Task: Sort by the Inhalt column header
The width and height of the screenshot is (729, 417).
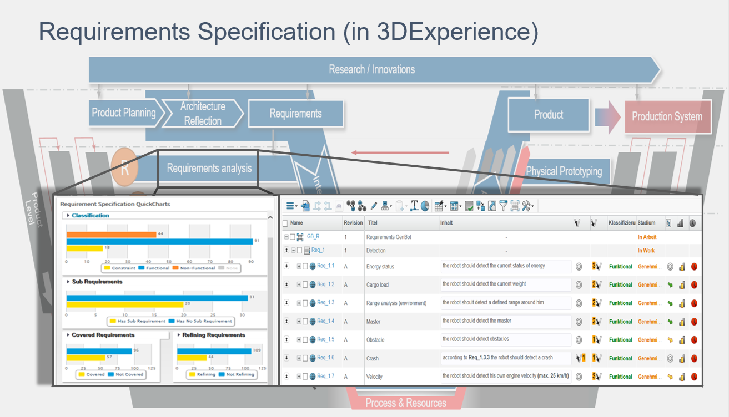Action: click(447, 223)
